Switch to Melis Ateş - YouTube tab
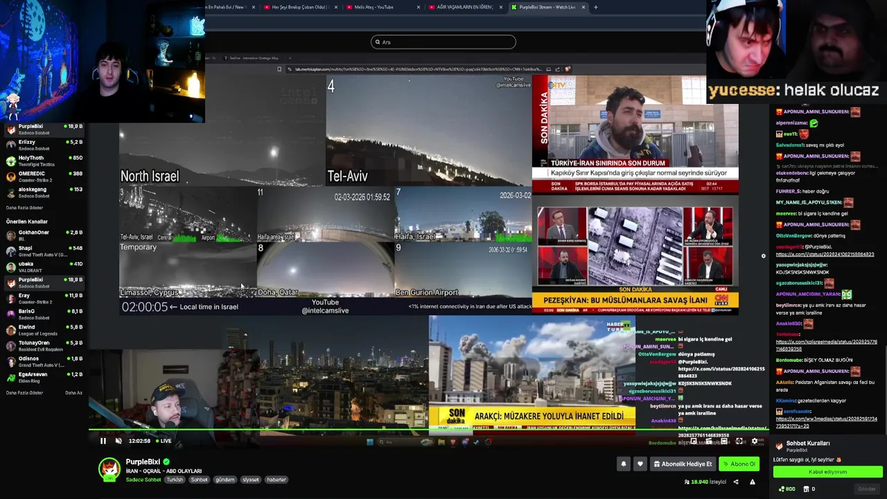The width and height of the screenshot is (887, 499). click(374, 7)
